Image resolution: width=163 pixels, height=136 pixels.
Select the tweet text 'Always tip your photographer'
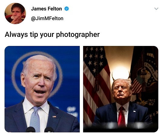52,34
